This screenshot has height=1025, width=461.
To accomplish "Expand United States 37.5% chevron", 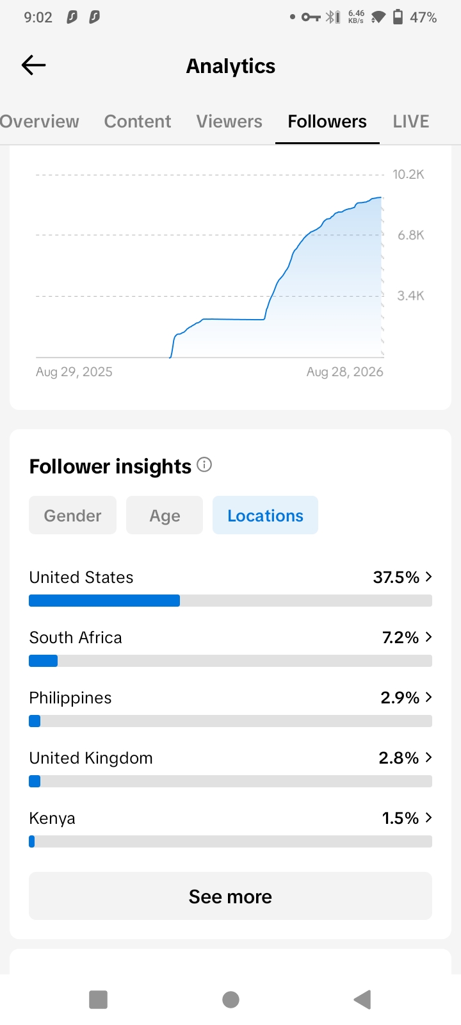I will point(428,577).
